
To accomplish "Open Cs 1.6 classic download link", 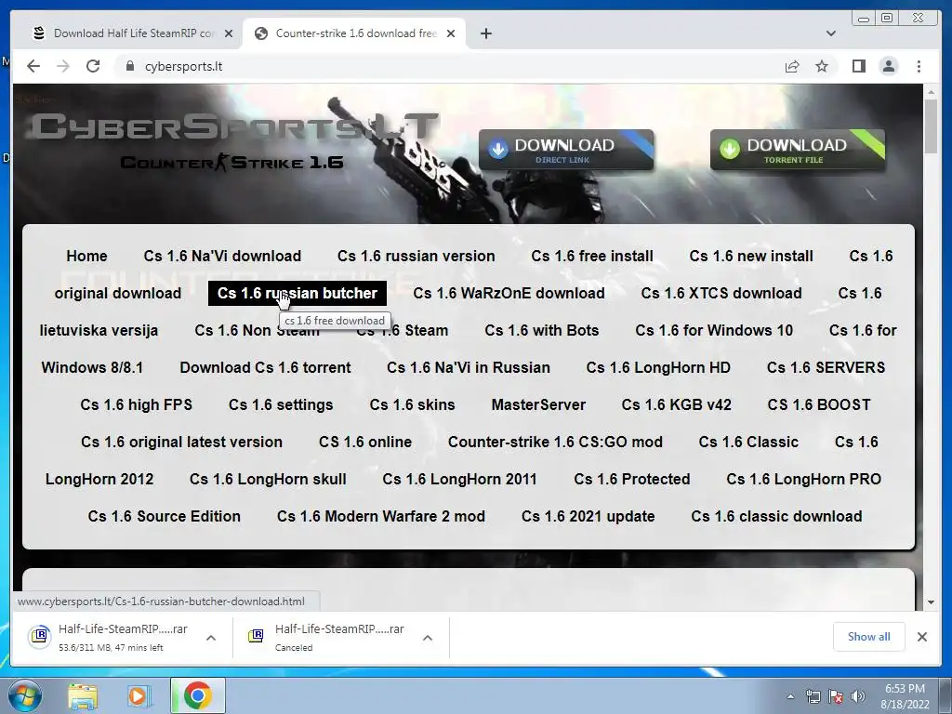I will [776, 516].
